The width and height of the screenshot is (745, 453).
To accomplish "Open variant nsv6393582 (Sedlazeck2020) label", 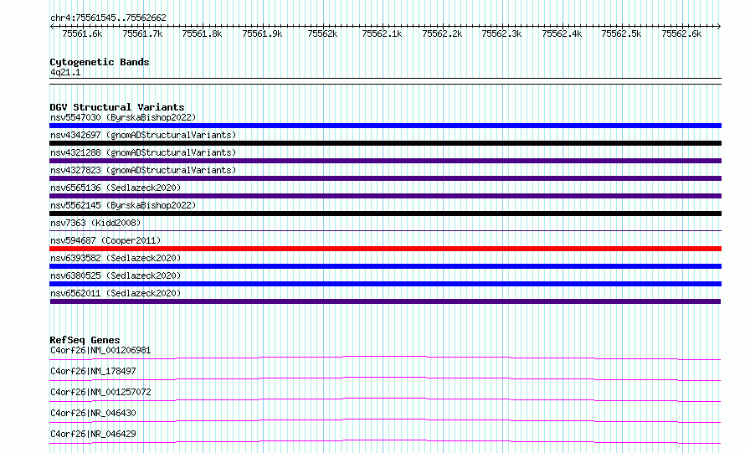I will (116, 258).
